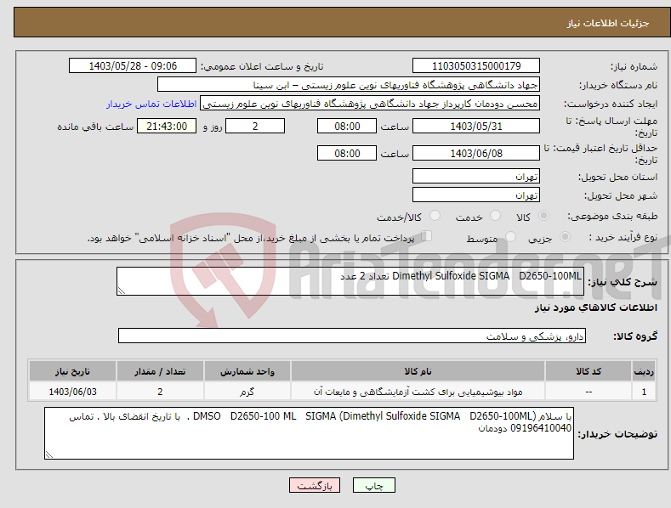Click the جزئیات اطلاعات نیاز page header
This screenshot has width=671, height=508.
[x=608, y=23]
